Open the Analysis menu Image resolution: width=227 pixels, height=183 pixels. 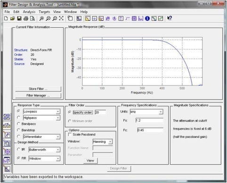[29, 12]
